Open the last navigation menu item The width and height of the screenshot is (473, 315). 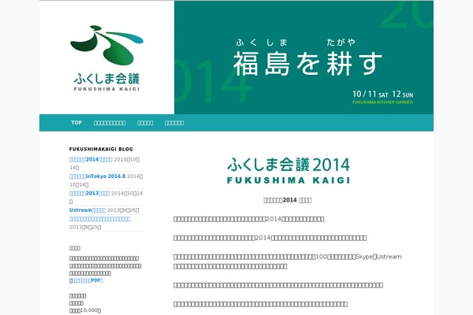pos(174,123)
